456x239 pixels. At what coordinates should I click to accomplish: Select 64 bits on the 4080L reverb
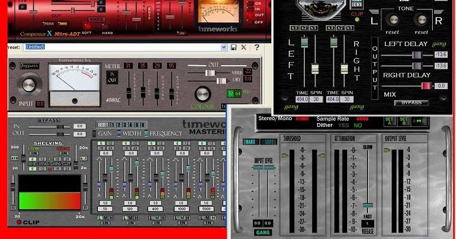pos(238,93)
